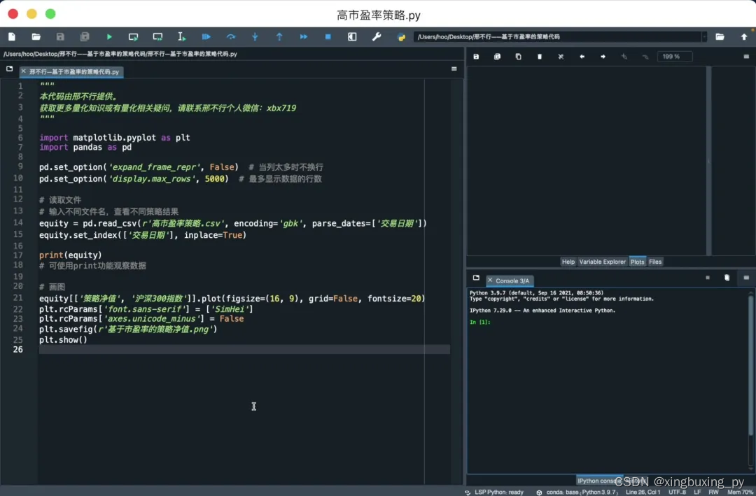The width and height of the screenshot is (756, 496).
Task: Run the current cell
Action: (x=133, y=36)
